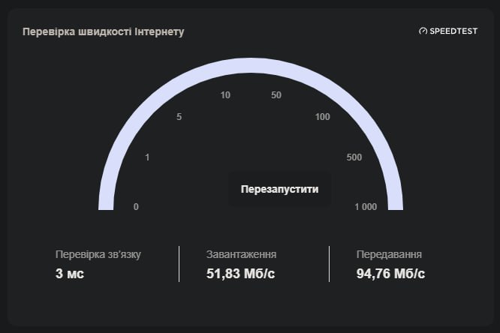Click the Перезапустити button
The width and height of the screenshot is (500, 333).
coord(279,189)
